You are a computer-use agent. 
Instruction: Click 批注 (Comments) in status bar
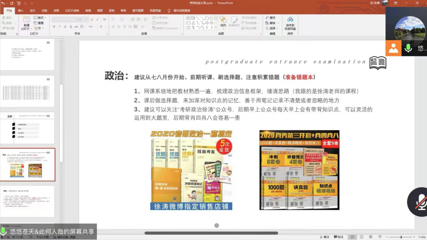(x=339, y=237)
